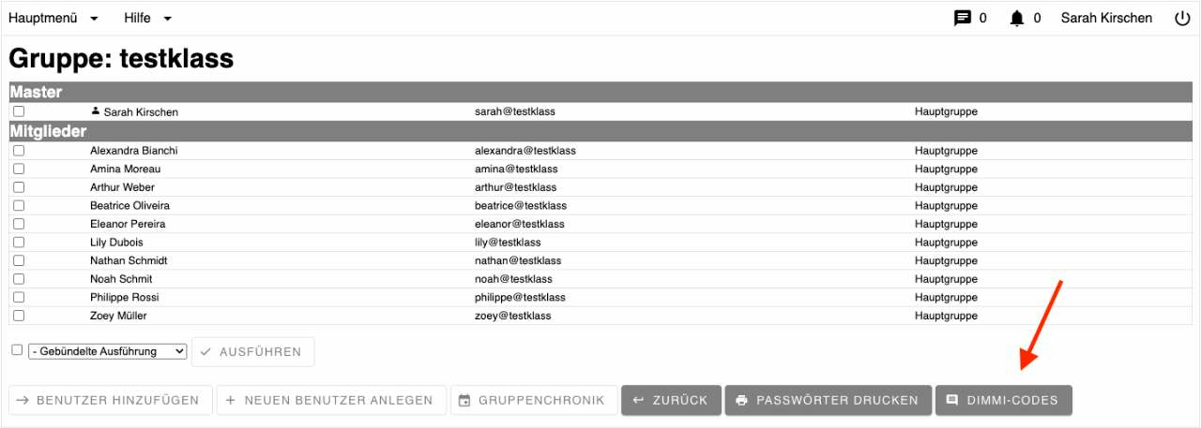The width and height of the screenshot is (1201, 428).
Task: Click the calendar icon of Gruppenchronik
Action: tap(464, 401)
